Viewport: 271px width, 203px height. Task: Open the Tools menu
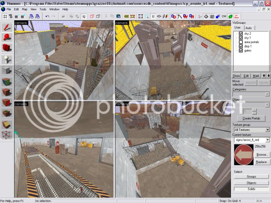43,9
